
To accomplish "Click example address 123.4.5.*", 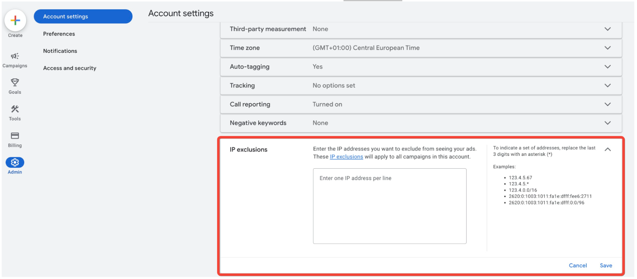I will (519, 184).
